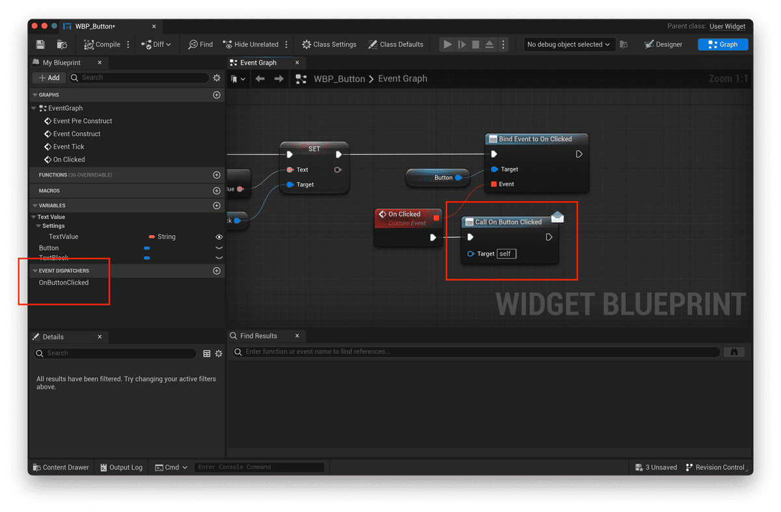Click the Save floppy disk icon
The image size is (781, 512).
(x=40, y=44)
